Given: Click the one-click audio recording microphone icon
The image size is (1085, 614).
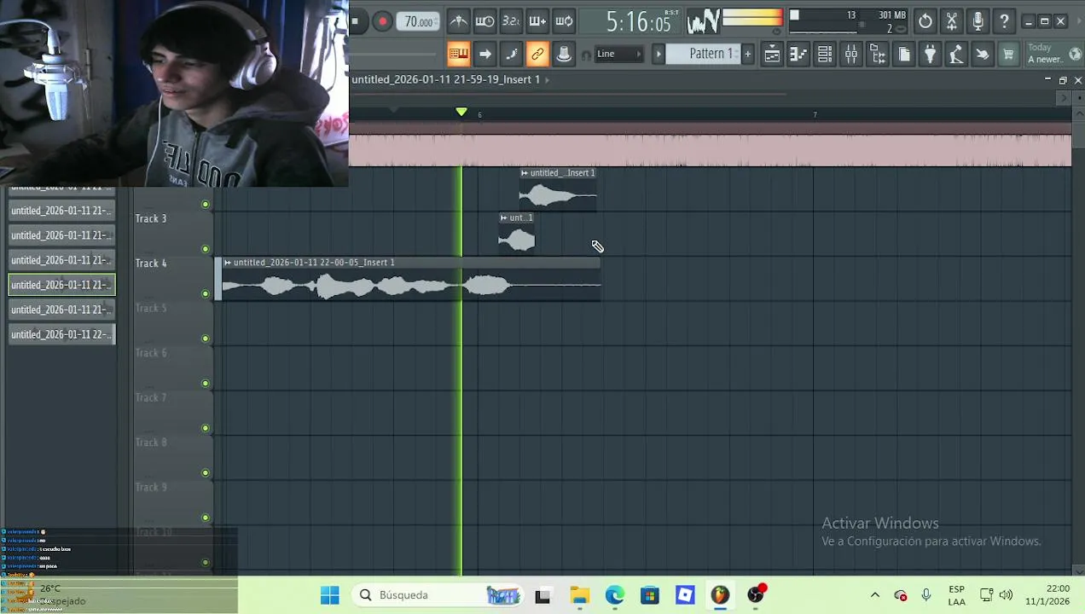Looking at the screenshot, I should point(978,21).
